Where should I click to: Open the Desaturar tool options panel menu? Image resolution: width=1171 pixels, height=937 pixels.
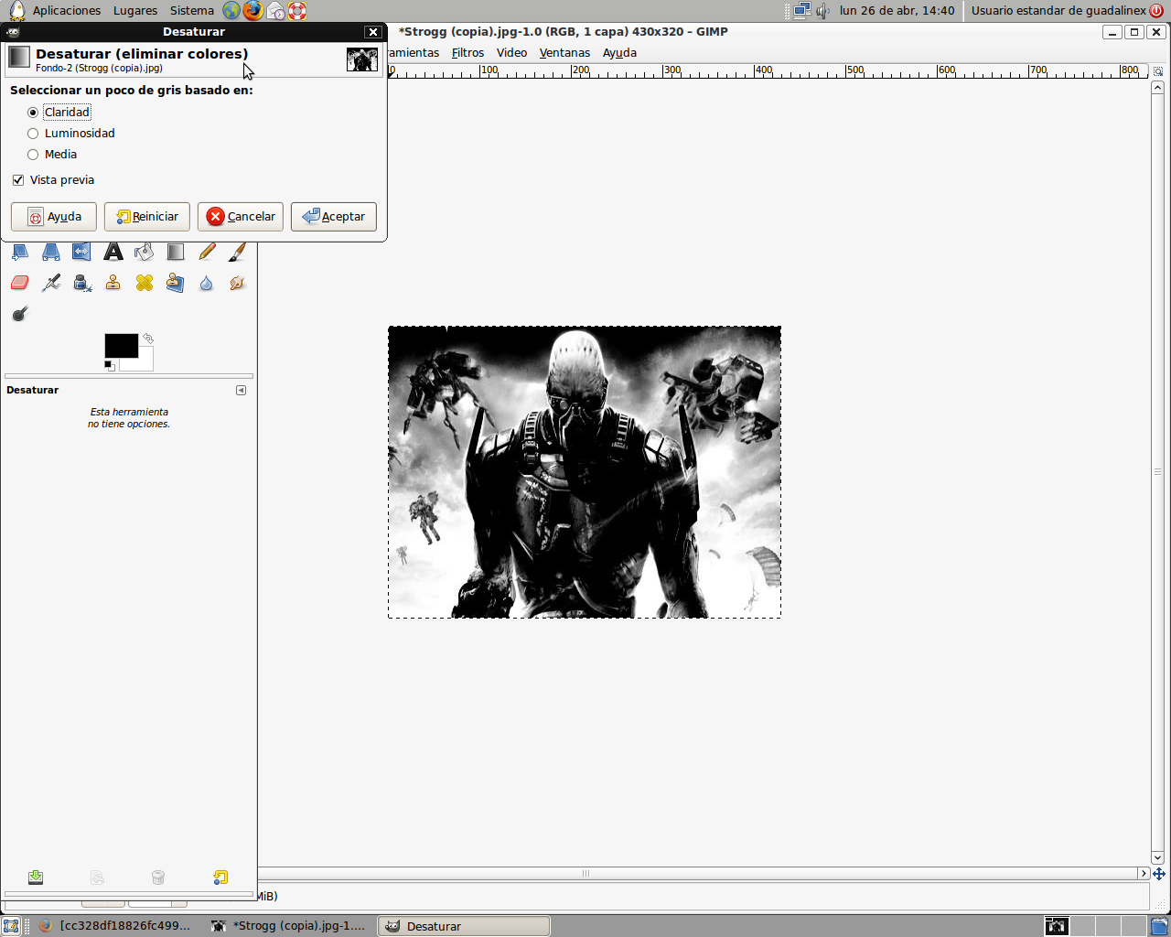click(242, 391)
